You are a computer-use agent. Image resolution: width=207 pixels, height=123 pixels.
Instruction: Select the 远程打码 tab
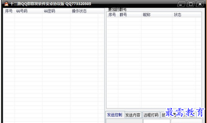(x=151, y=115)
